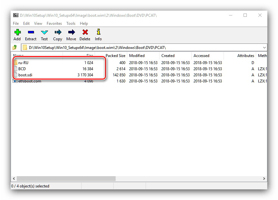Click the folder icon in address bar
This screenshot has height=200, width=278.
[x=25, y=48]
